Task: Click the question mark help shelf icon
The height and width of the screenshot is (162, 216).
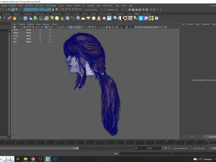Action: click(x=157, y=18)
